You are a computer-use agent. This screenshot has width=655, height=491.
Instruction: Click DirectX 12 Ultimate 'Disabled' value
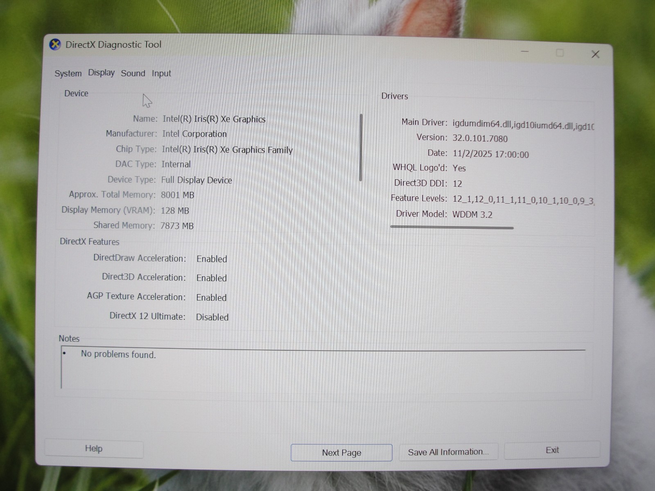212,318
